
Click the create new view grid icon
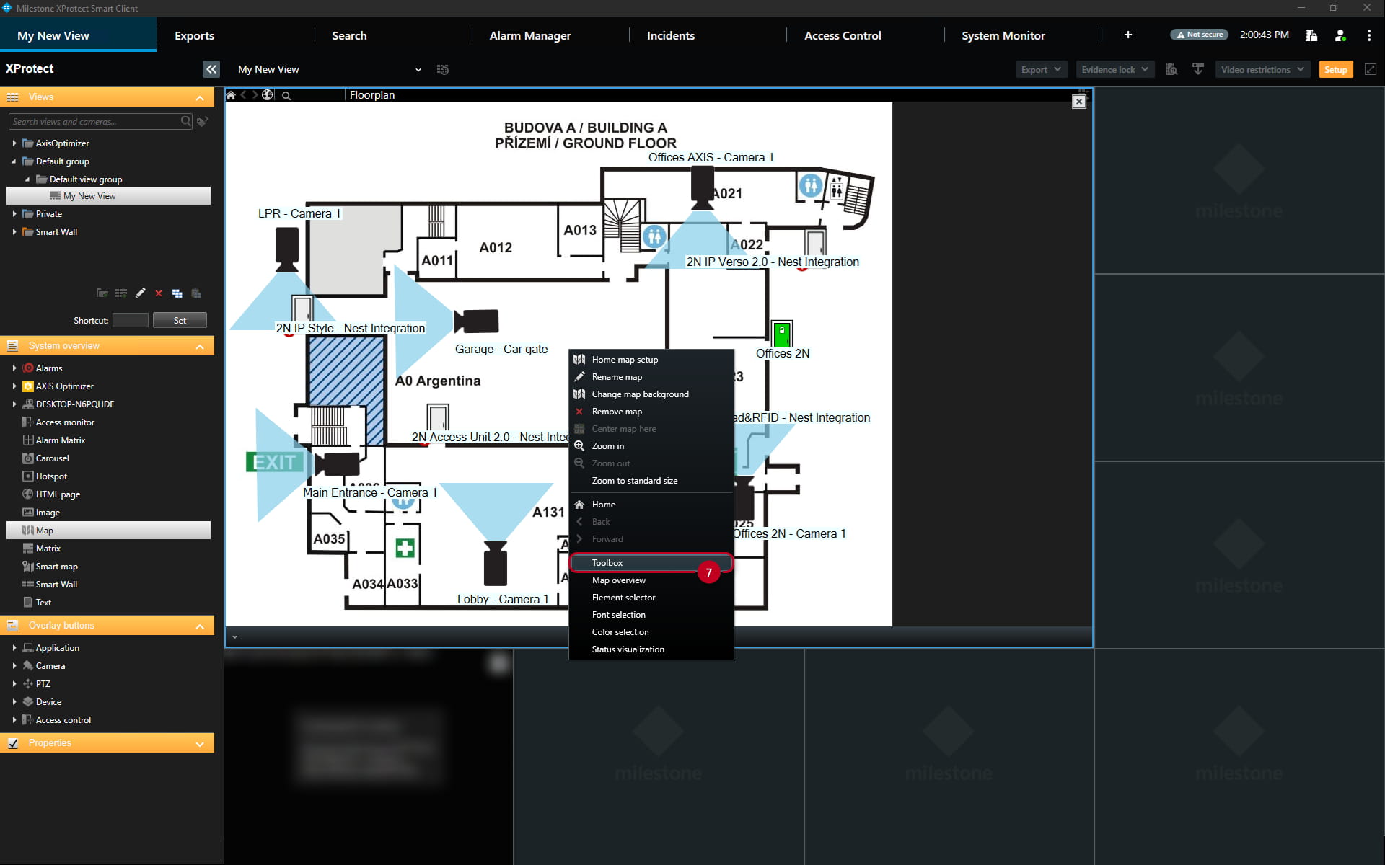pos(121,293)
